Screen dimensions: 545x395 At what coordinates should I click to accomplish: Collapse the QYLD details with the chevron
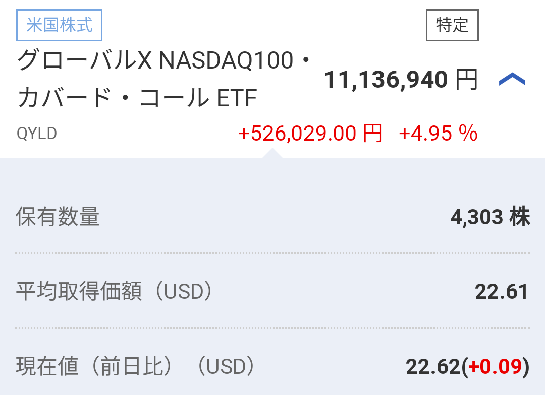512,80
